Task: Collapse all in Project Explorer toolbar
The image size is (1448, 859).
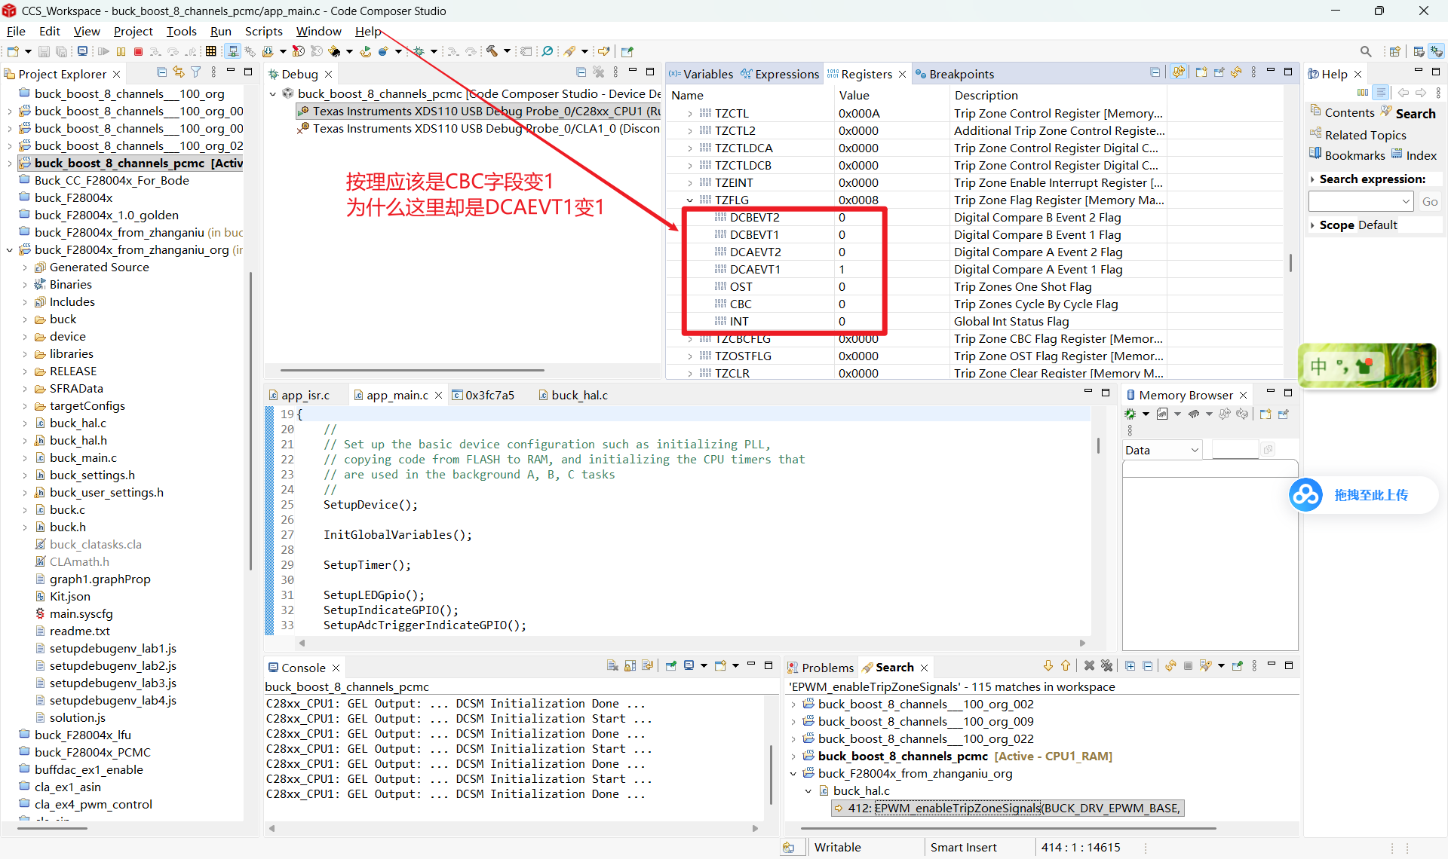Action: pos(161,72)
